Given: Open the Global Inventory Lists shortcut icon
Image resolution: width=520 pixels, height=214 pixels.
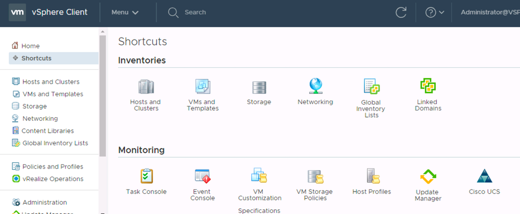Looking at the screenshot, I should [372, 86].
